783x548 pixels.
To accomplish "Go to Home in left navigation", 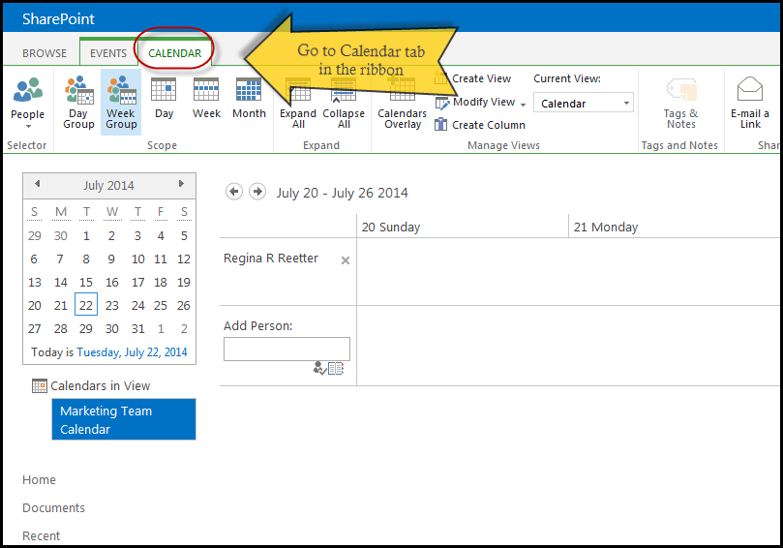I will pos(39,479).
